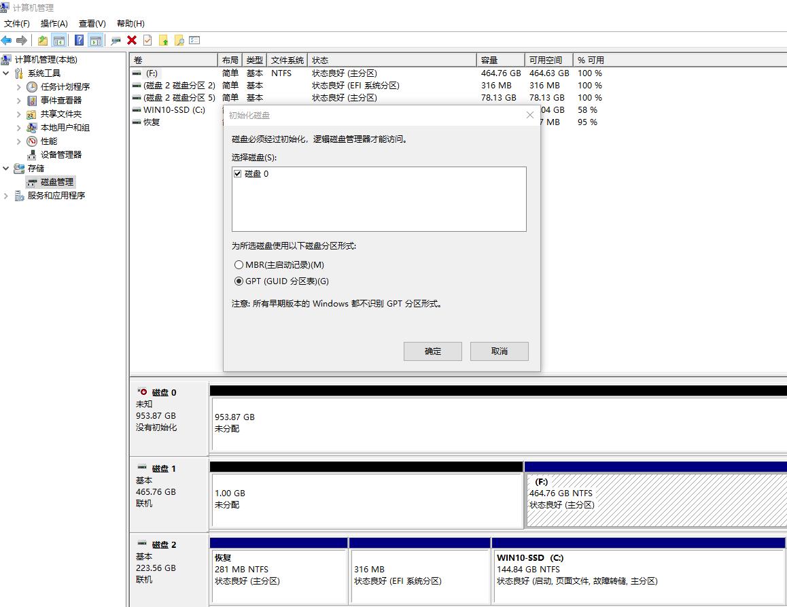Toggle the action pane icon
Image resolution: width=787 pixels, height=607 pixels.
click(x=95, y=40)
